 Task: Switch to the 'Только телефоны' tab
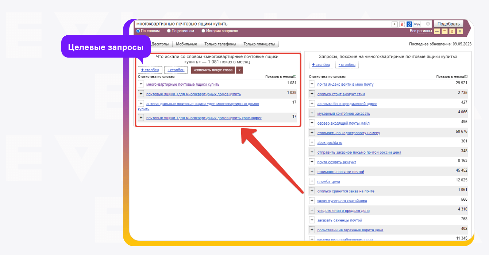(220, 44)
